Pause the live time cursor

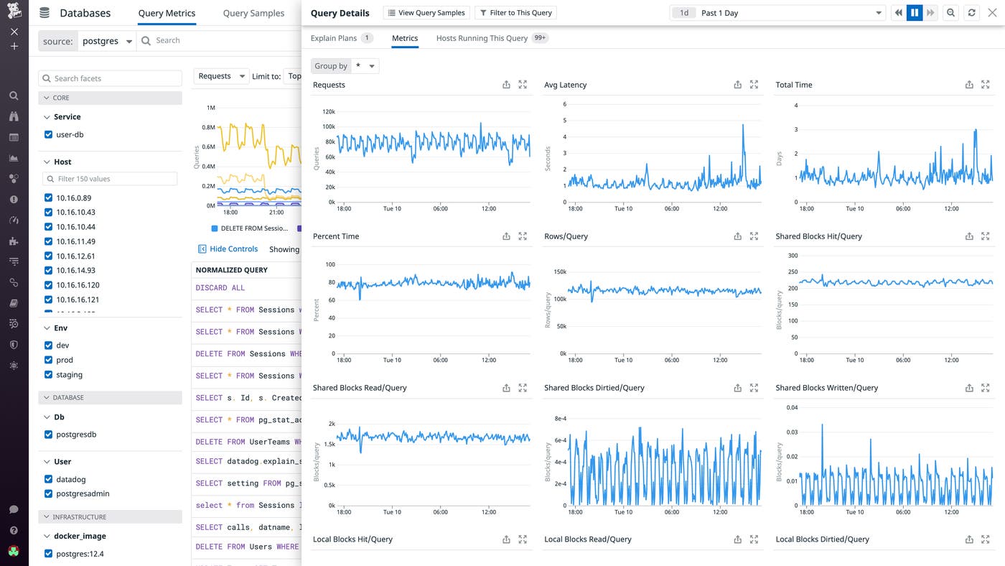click(x=914, y=12)
